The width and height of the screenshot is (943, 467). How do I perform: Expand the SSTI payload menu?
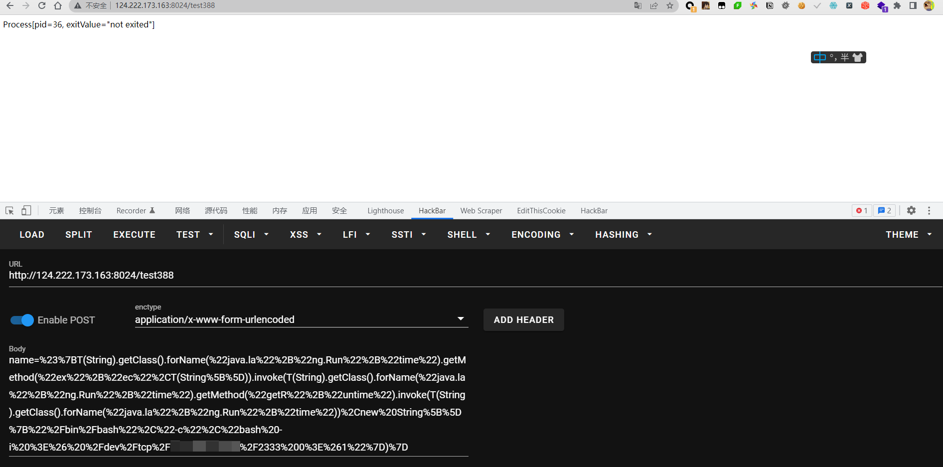(x=409, y=234)
